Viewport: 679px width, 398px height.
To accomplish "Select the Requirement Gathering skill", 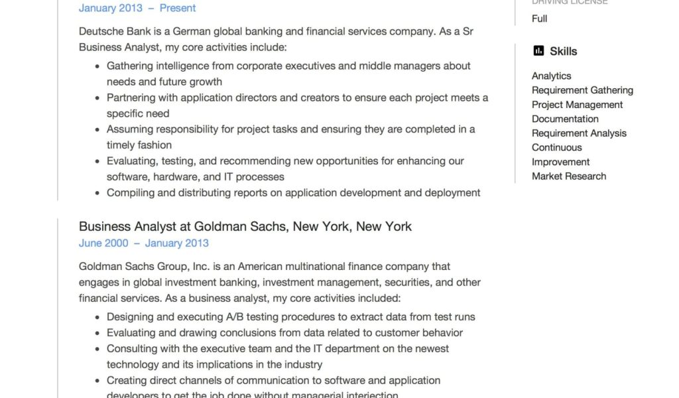I will click(x=582, y=90).
